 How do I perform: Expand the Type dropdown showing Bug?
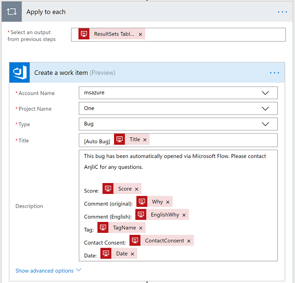point(265,125)
